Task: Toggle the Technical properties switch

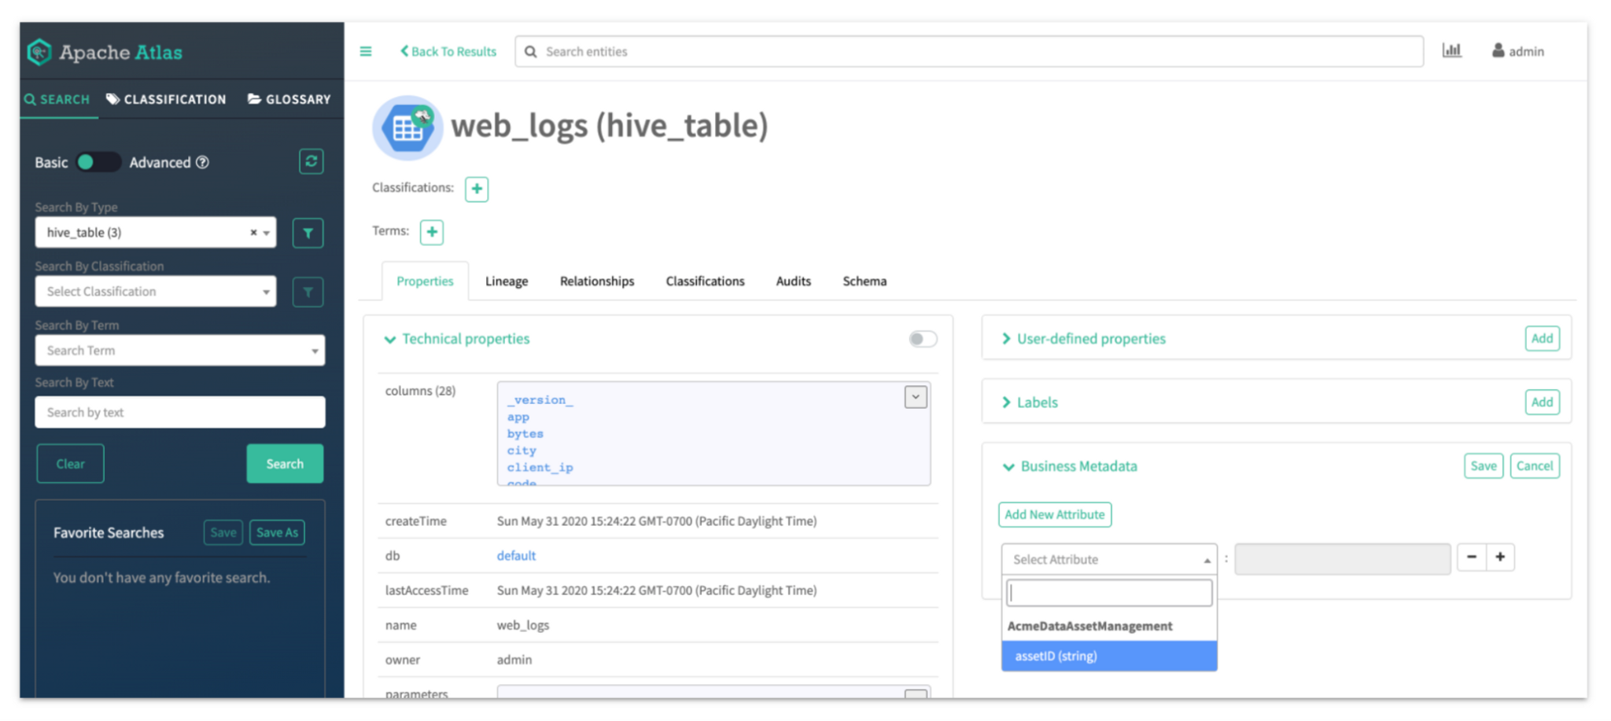Action: [923, 339]
